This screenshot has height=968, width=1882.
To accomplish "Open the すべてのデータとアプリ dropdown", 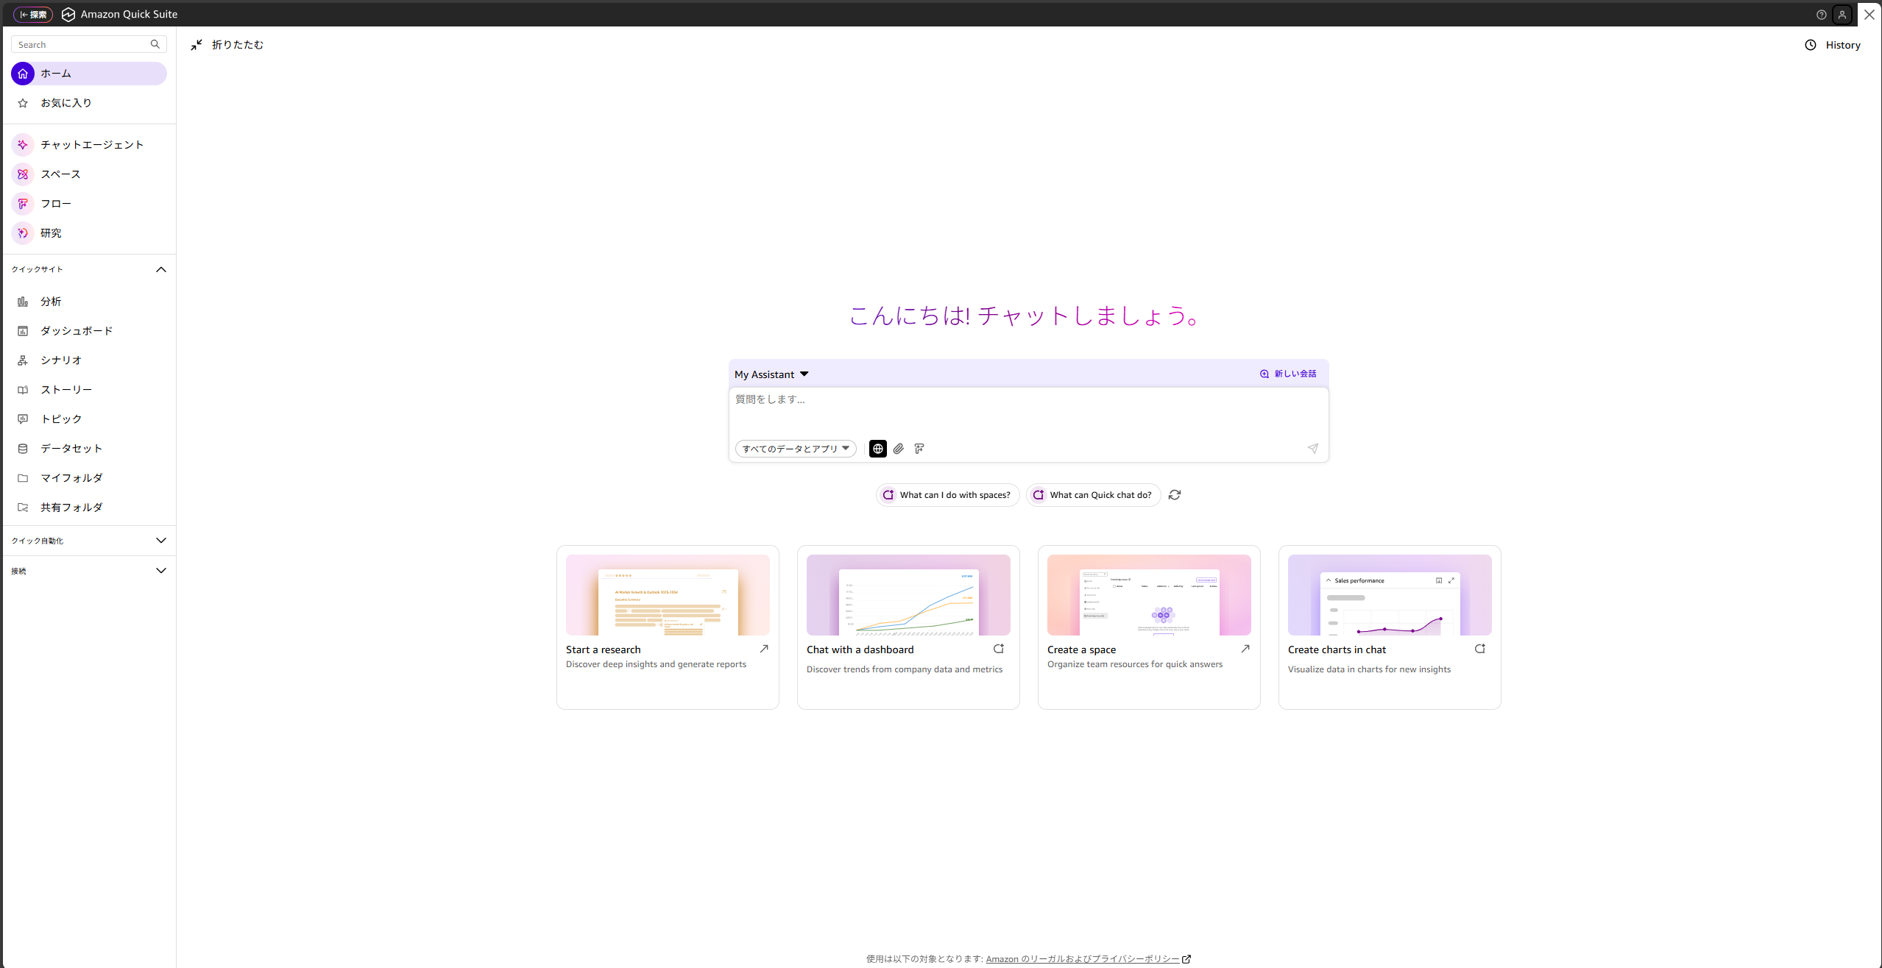I will (796, 449).
